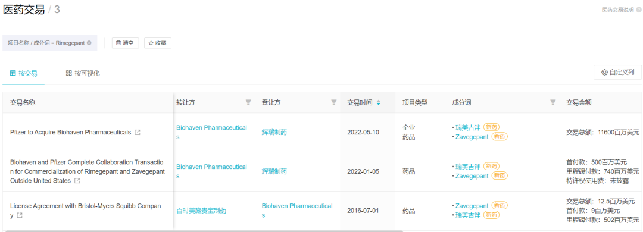Open filter funnel for 成分词 column
Screen dimensions: 643x232
click(553, 102)
